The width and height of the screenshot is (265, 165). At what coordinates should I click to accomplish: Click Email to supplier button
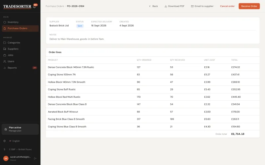(202, 6)
